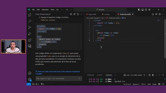Show the chat history icon
Image resolution: width=166 pixels, height=93 pixels.
pos(78,14)
